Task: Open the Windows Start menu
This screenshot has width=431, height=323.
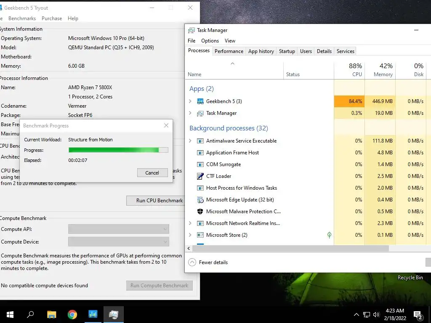Action: click(x=10, y=315)
